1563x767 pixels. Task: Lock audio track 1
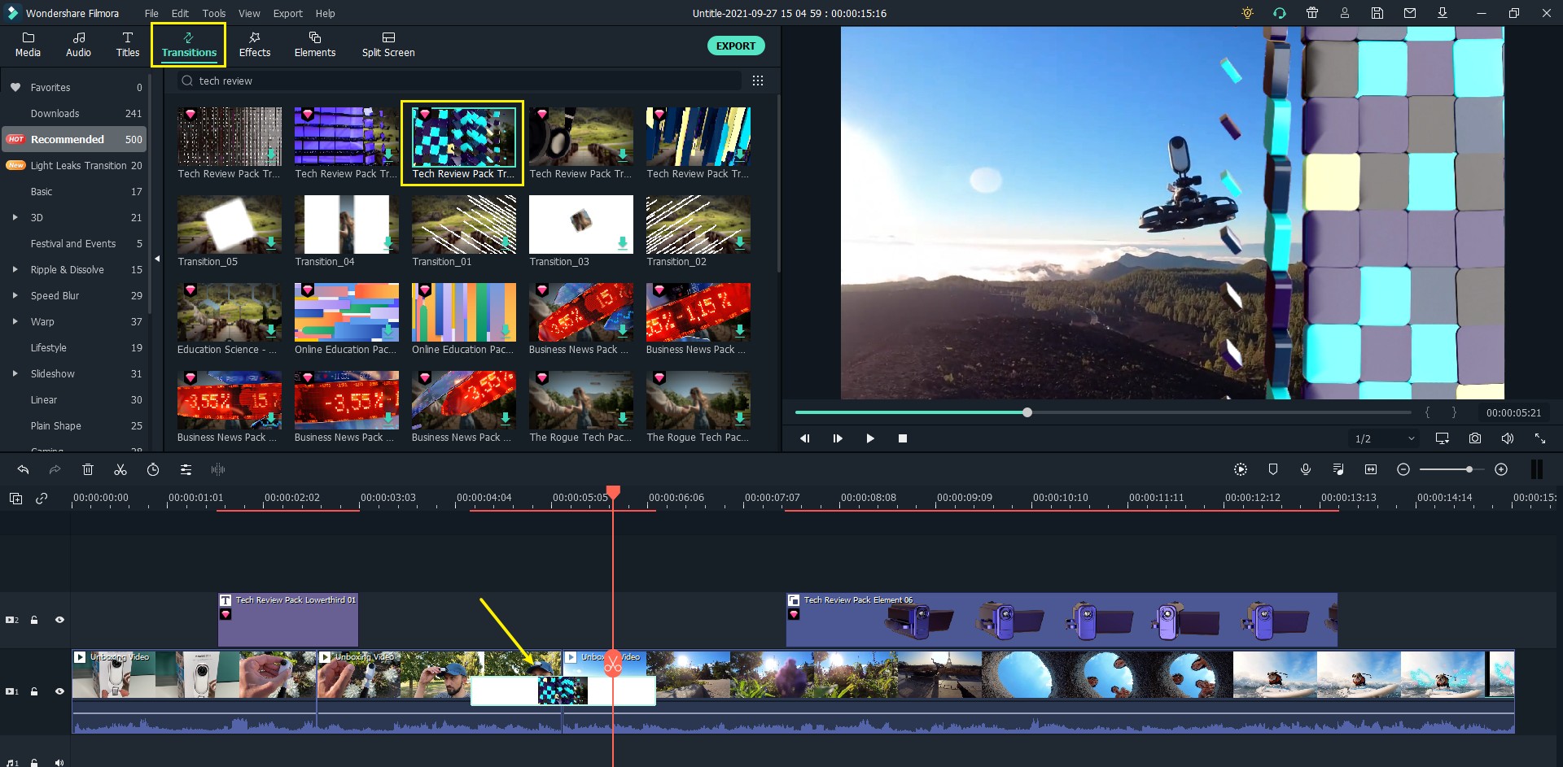point(34,762)
